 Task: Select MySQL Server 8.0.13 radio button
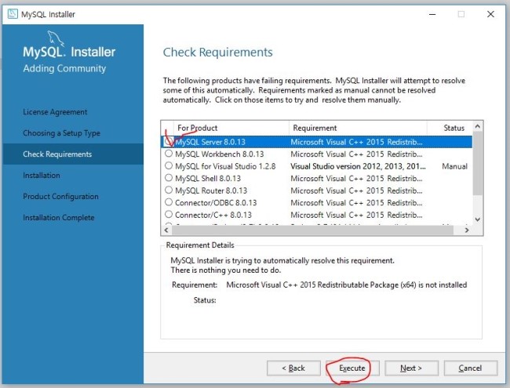point(169,142)
